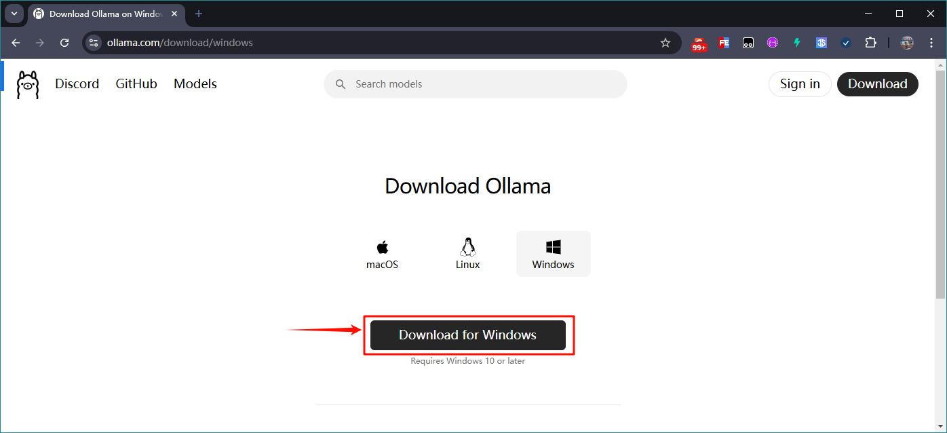
Task: Open site information in the address bar
Action: [93, 42]
